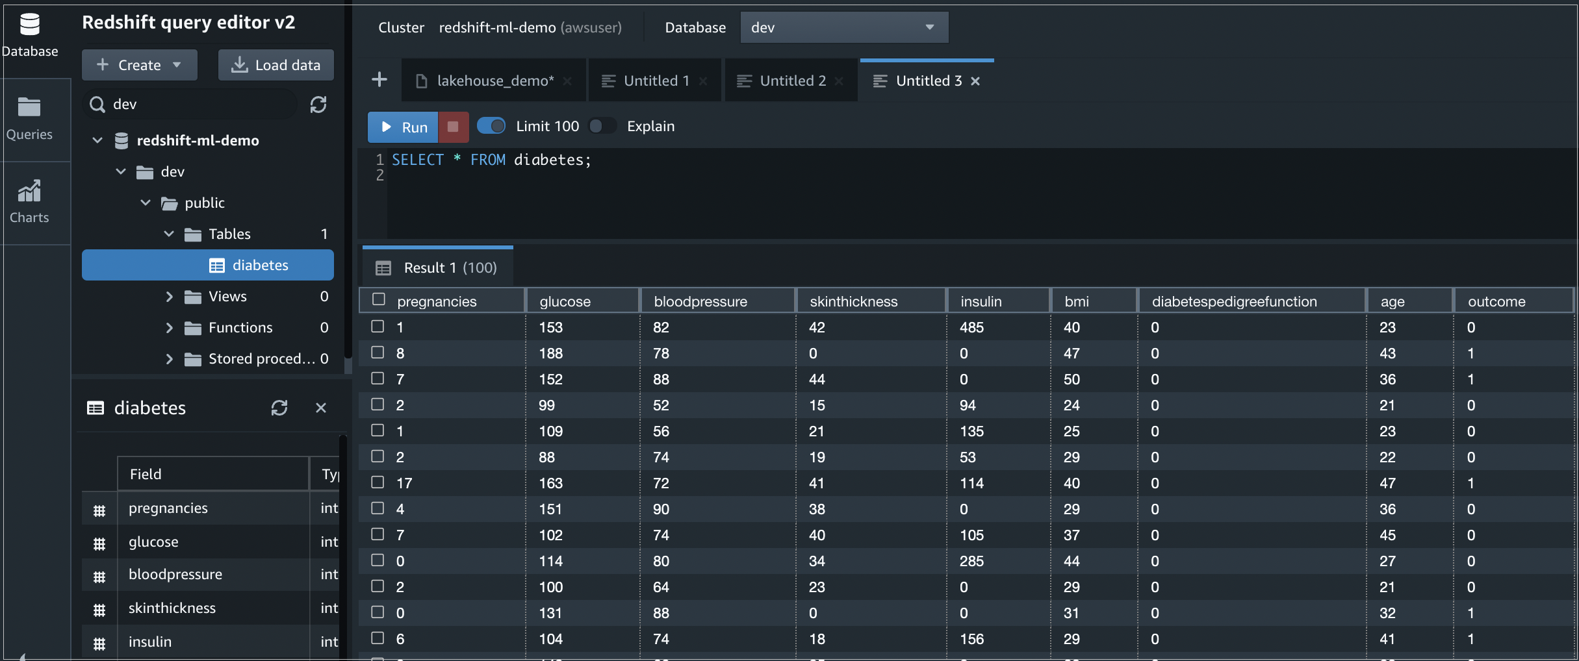Check the row with glucose 153

(378, 326)
